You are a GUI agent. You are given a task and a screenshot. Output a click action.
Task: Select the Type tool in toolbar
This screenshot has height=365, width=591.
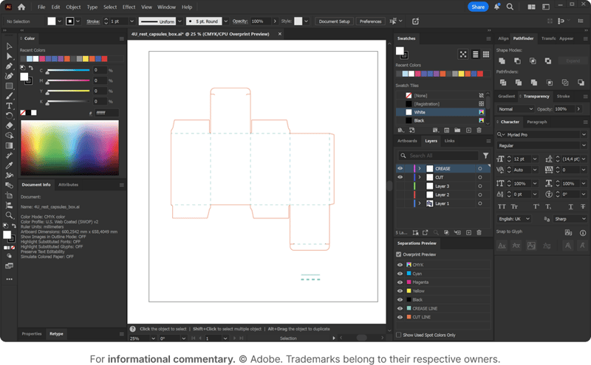click(9, 105)
